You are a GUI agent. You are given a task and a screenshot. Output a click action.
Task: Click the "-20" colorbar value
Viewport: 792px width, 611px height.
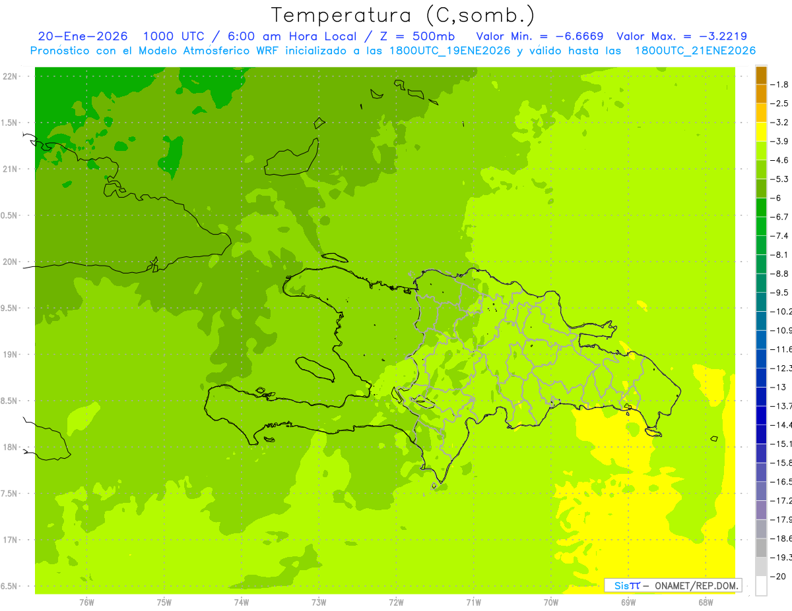click(779, 576)
